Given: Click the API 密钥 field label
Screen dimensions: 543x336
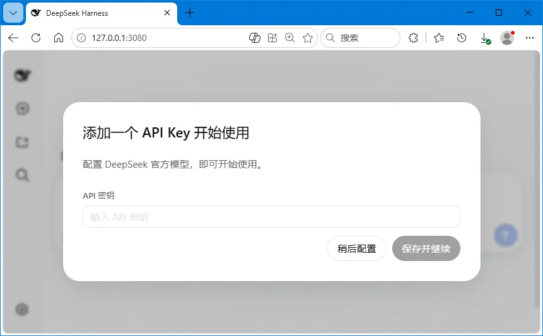Looking at the screenshot, I should 98,195.
